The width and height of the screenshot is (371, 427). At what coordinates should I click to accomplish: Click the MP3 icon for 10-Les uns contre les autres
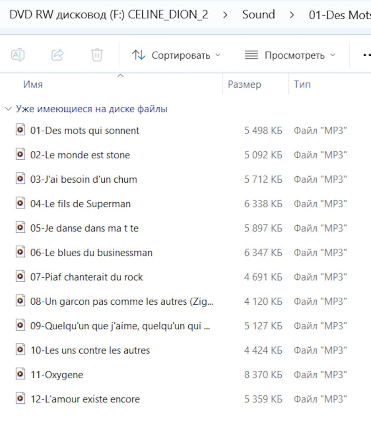[20, 349]
